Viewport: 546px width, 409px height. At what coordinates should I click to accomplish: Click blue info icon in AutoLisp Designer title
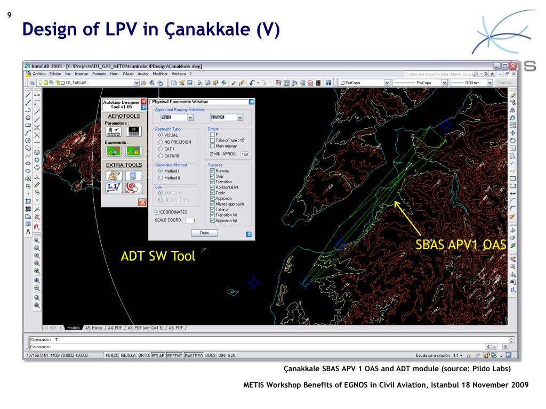pyautogui.click(x=143, y=108)
